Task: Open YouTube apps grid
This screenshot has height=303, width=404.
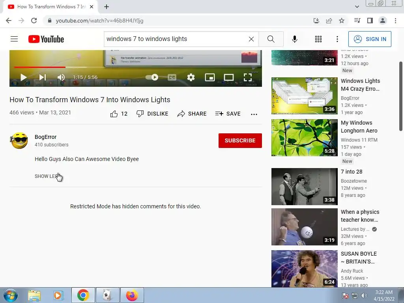Action: click(x=318, y=39)
